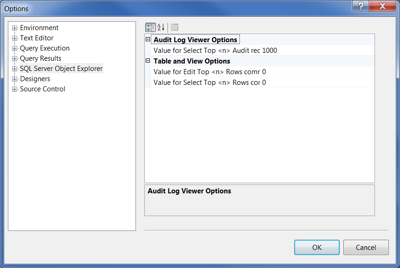Expand the Source Control node

14,89
